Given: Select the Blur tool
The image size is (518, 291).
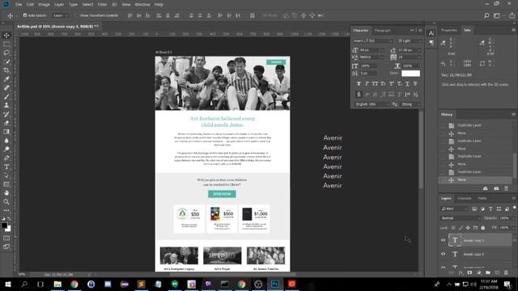Looking at the screenshot, I should pyautogui.click(x=6, y=140).
